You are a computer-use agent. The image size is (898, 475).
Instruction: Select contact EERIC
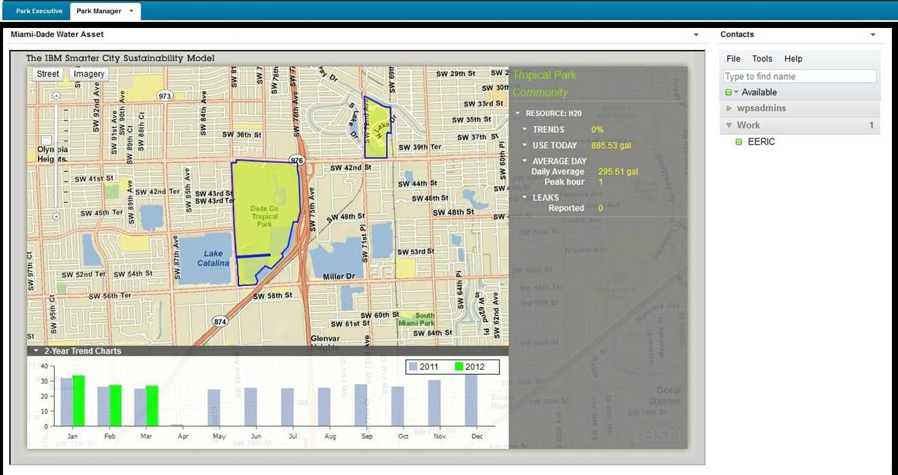tap(761, 142)
